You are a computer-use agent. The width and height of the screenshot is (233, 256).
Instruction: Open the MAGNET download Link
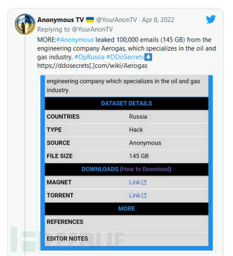[135, 182]
